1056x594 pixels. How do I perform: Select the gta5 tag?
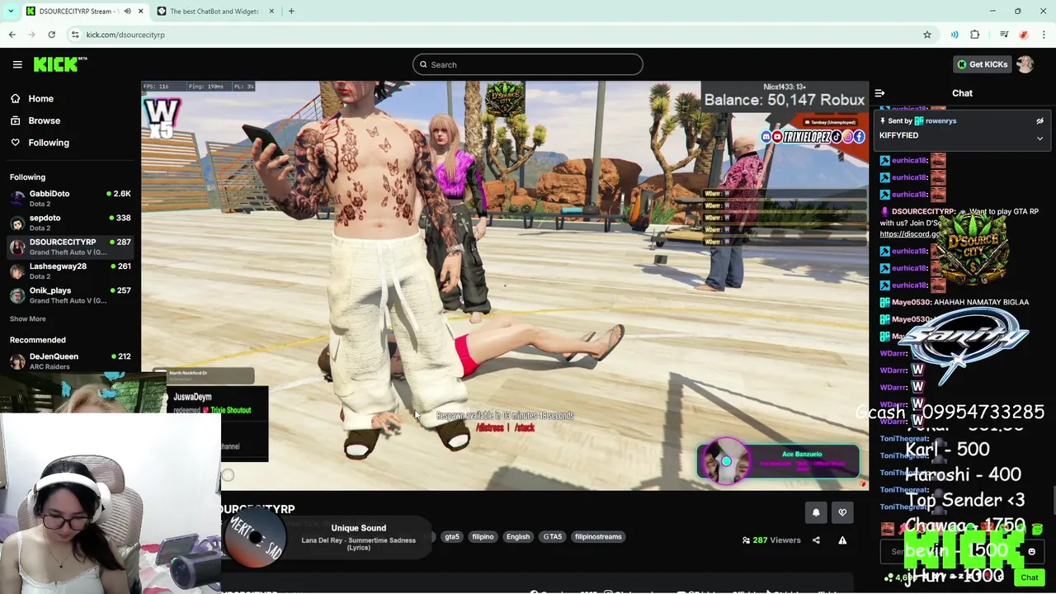click(452, 537)
